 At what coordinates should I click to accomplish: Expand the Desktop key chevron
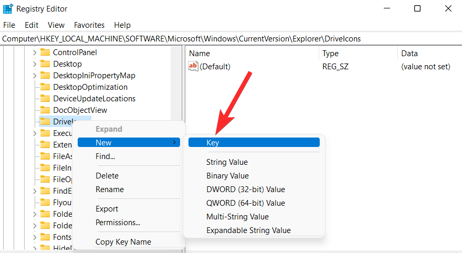[x=35, y=64]
